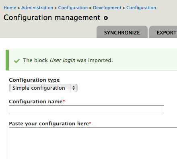Focus the Configuration name input field

click(86, 110)
